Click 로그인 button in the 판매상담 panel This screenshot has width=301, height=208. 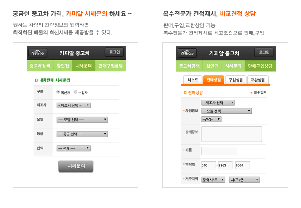(x=264, y=52)
